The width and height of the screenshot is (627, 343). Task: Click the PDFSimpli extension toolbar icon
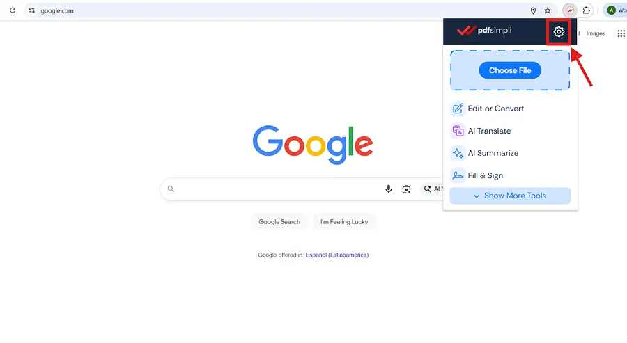pos(570,10)
